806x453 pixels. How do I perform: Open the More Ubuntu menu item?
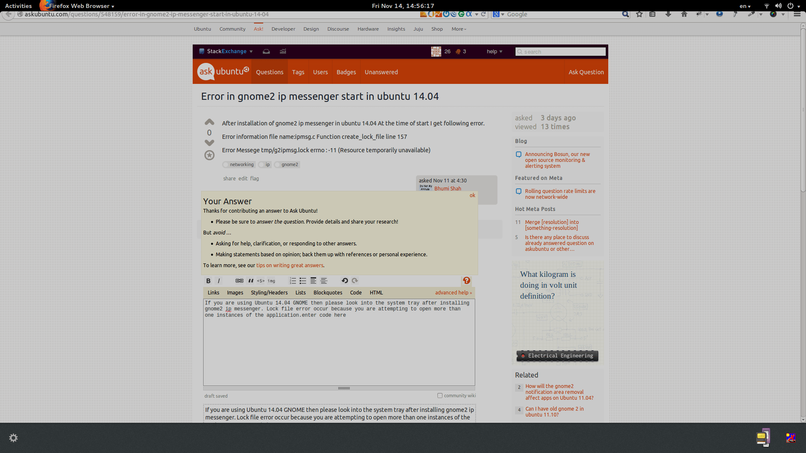[x=458, y=28]
